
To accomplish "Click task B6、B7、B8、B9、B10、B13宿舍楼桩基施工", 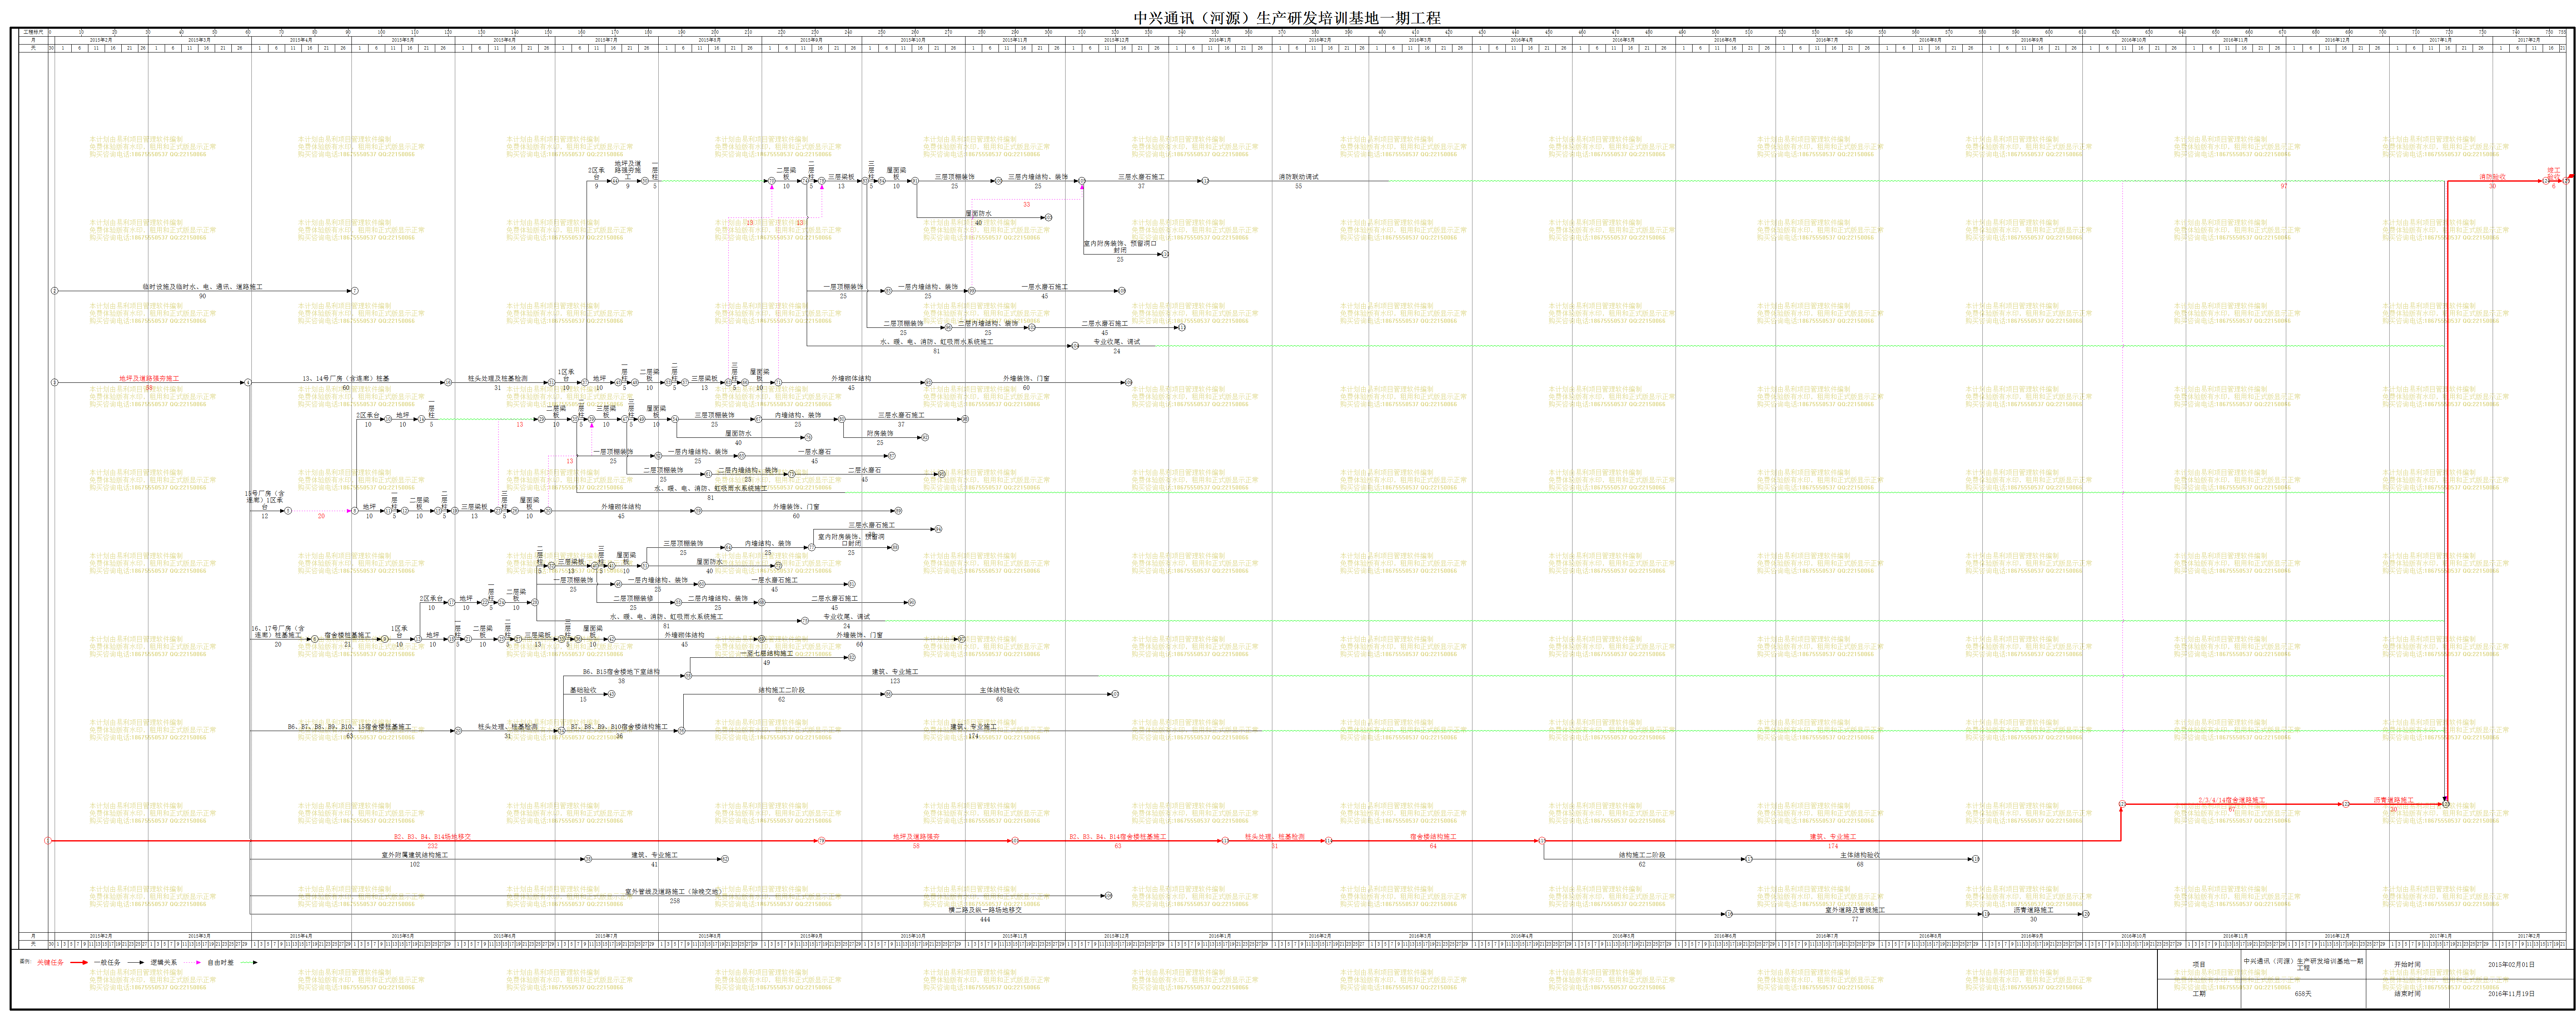I will click(349, 727).
